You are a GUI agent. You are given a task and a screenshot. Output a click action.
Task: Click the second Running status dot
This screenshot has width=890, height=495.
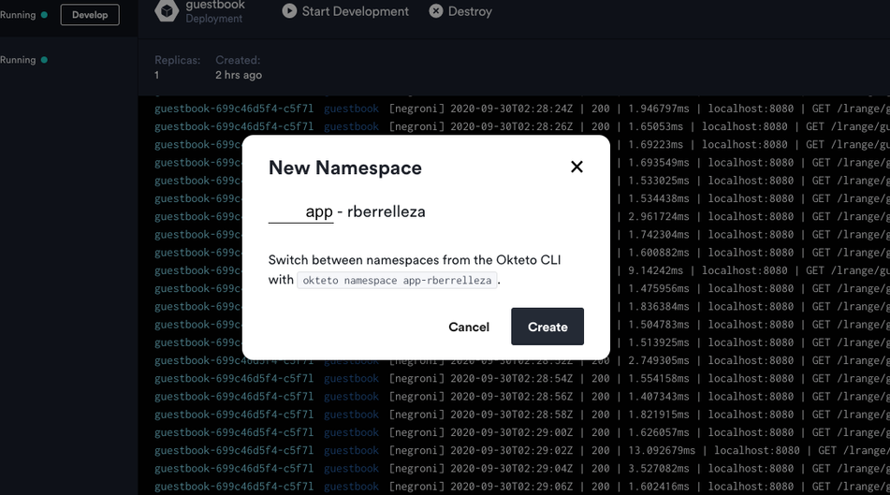coord(44,60)
